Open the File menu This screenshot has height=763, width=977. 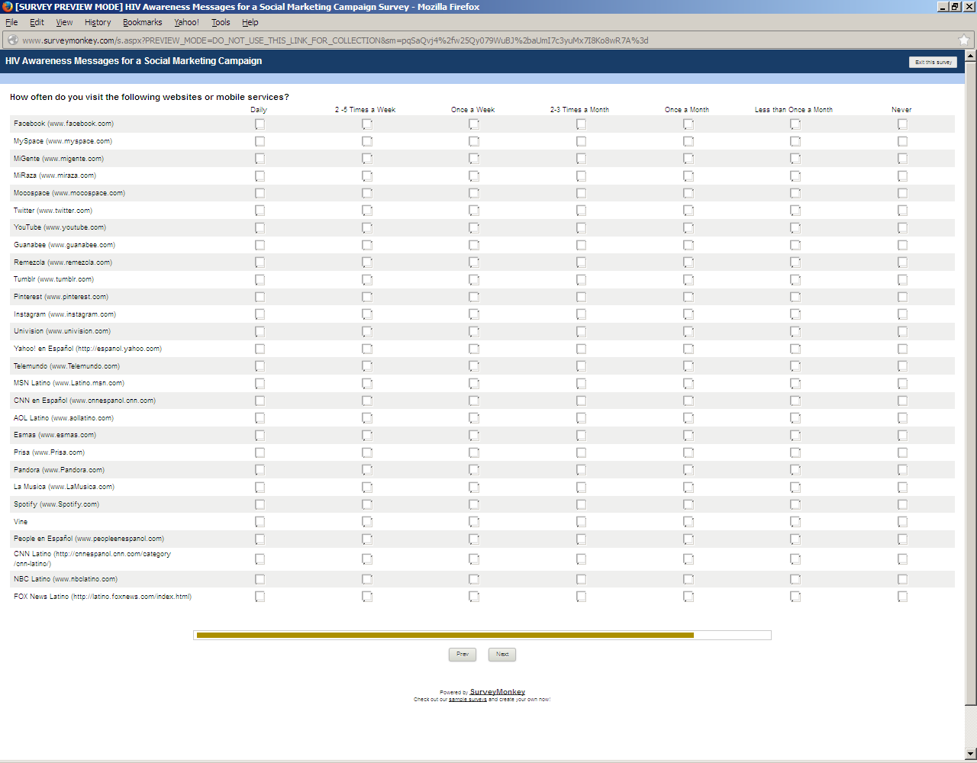[x=11, y=23]
